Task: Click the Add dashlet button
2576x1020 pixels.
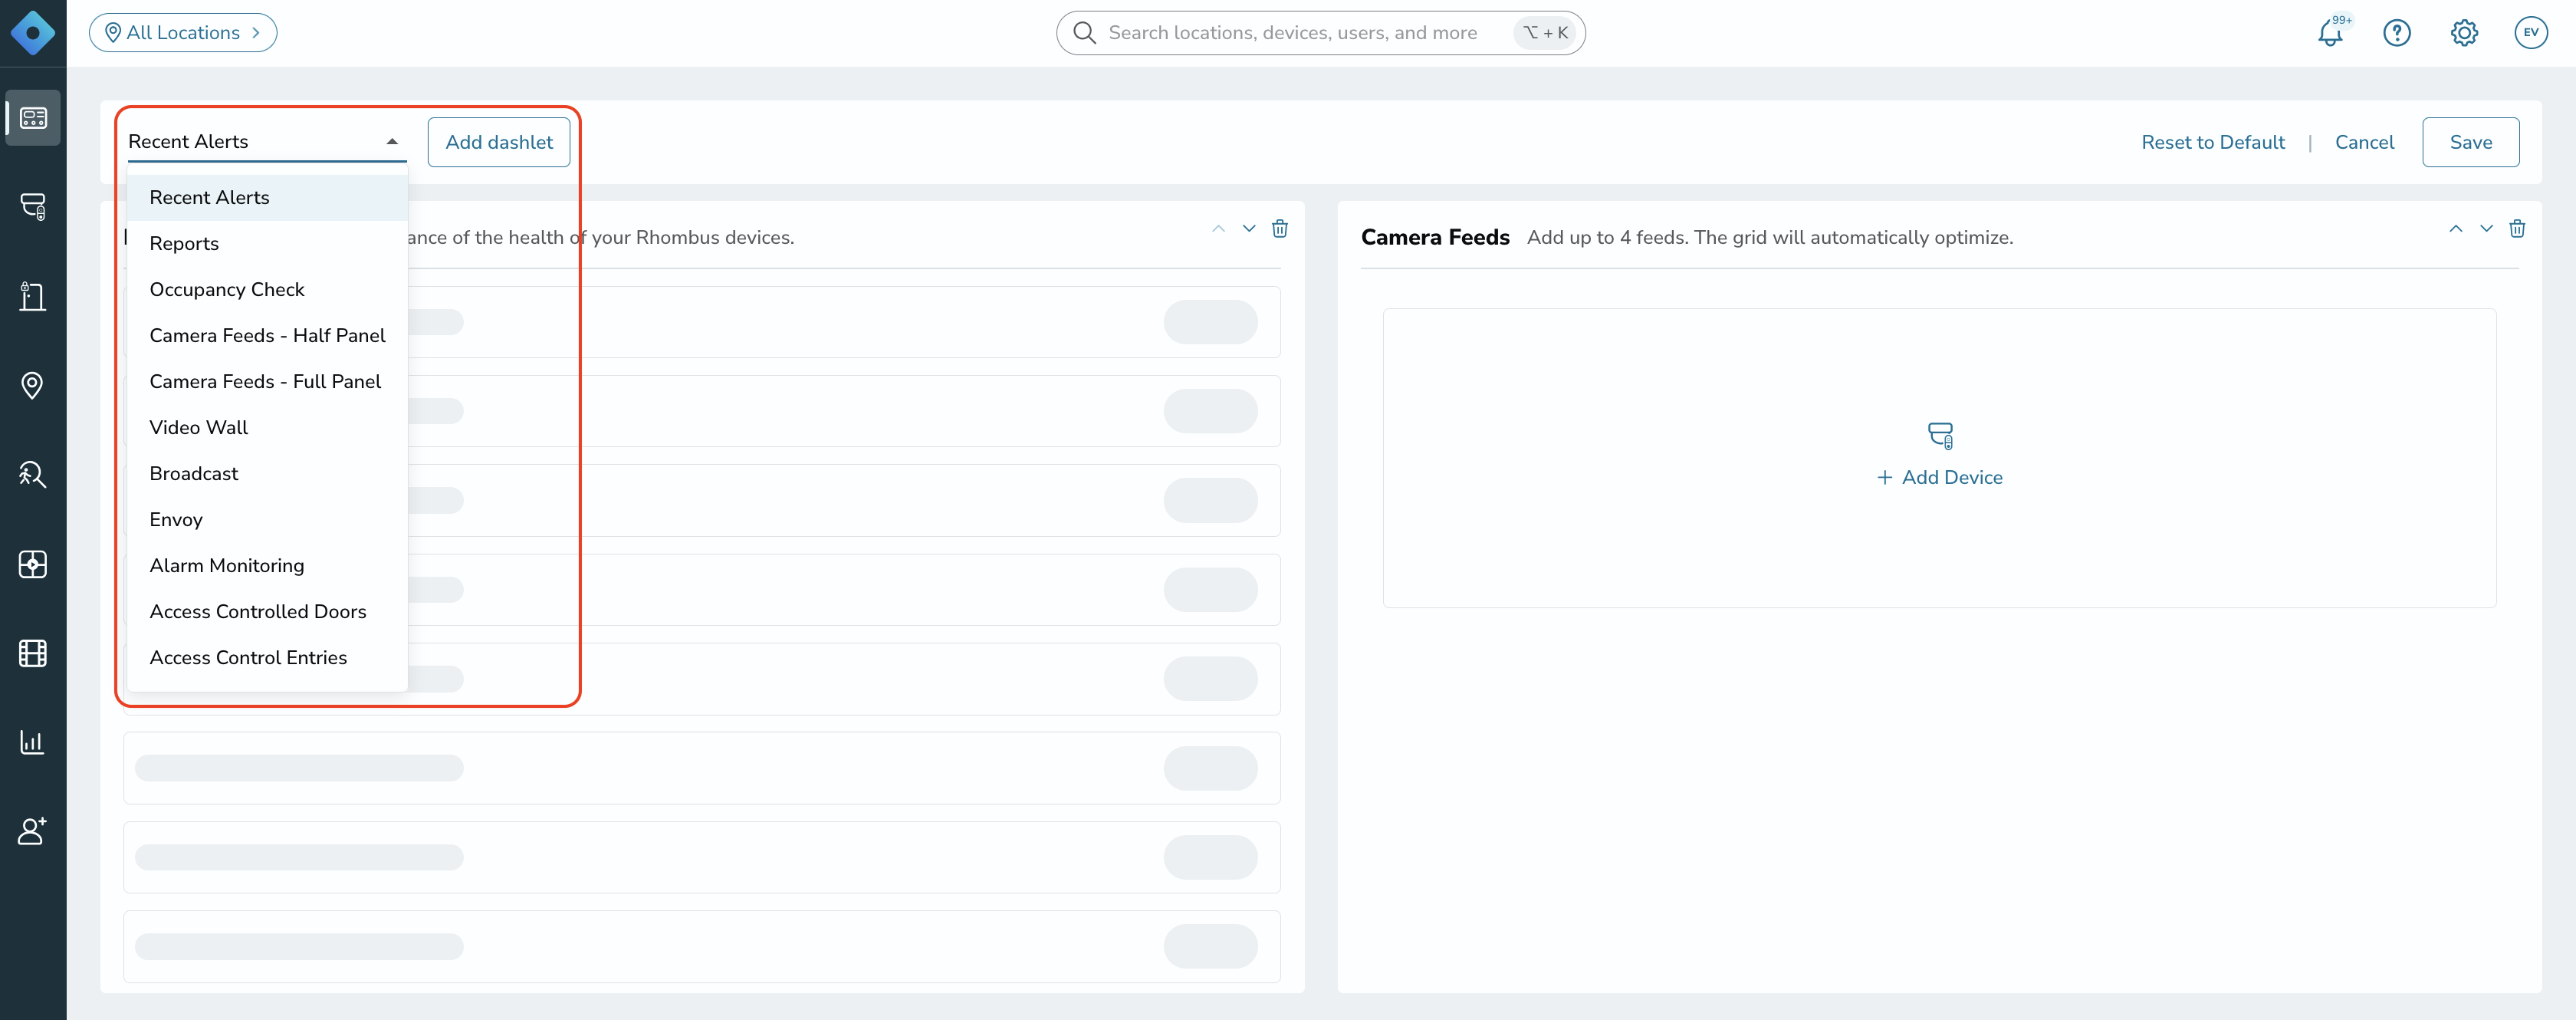Action: pos(499,142)
